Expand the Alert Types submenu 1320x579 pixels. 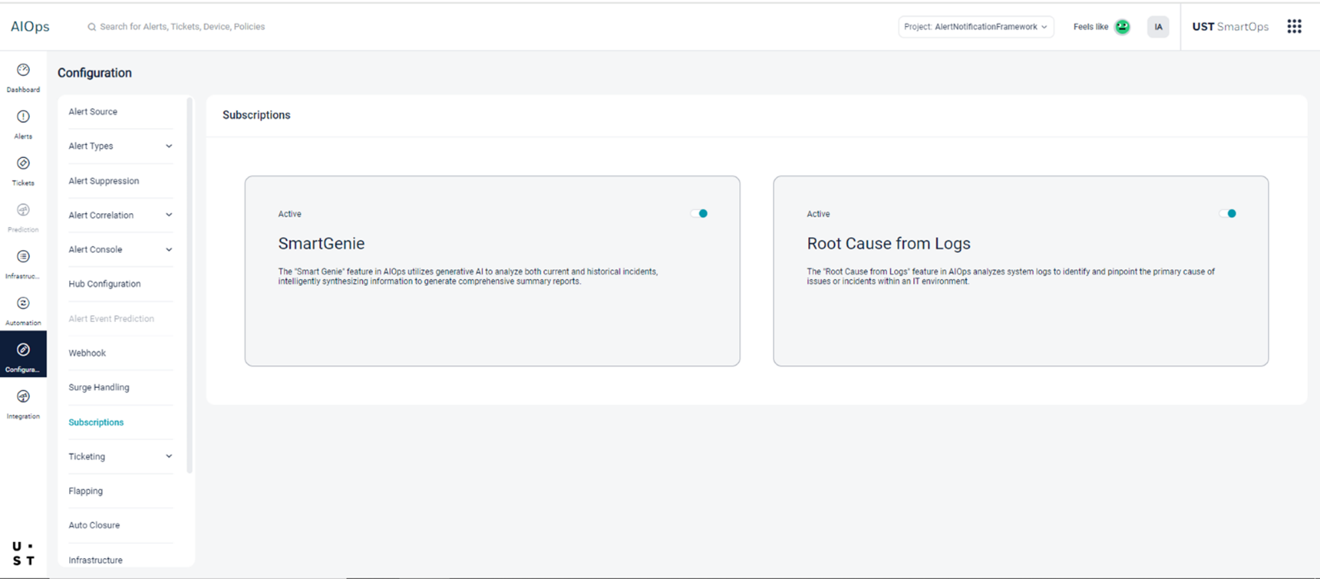pyautogui.click(x=169, y=146)
